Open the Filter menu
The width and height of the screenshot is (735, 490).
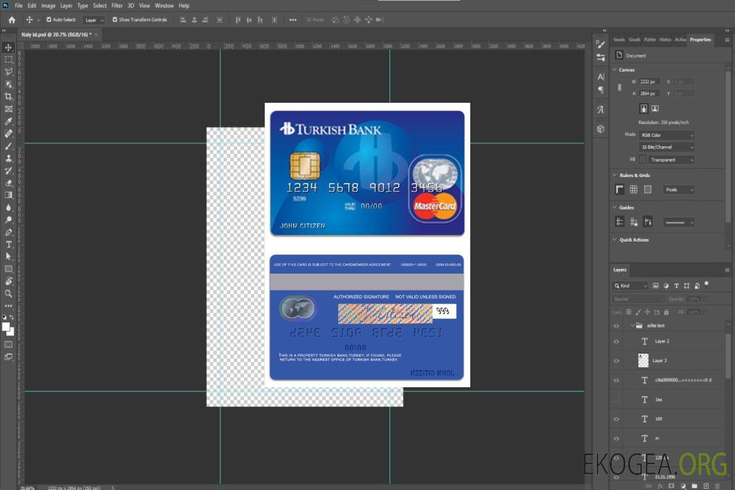point(117,5)
